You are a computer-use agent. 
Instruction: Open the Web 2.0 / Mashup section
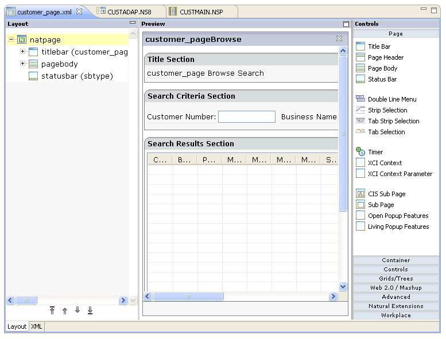click(395, 288)
